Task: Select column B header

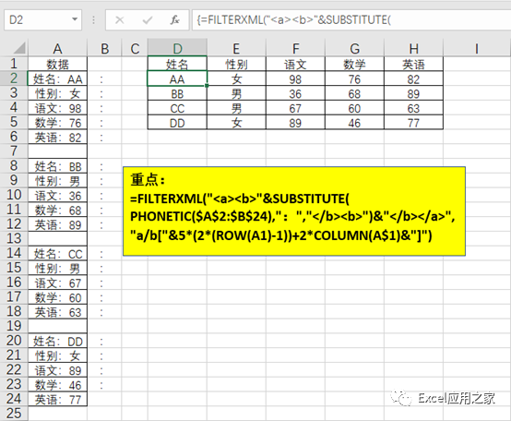Action: tap(104, 48)
